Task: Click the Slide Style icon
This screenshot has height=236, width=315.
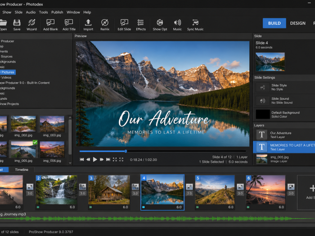Action: [x=262, y=87]
